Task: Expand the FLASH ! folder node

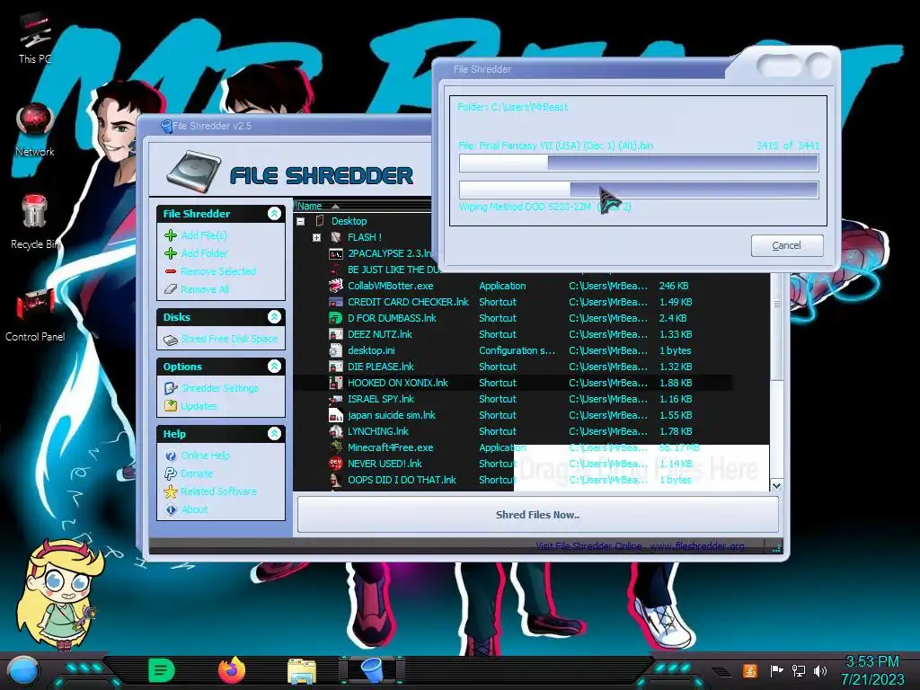Action: click(317, 237)
